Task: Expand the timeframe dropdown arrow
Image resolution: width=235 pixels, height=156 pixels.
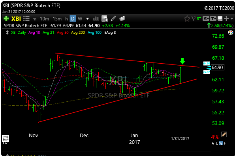Action: tap(87, 19)
